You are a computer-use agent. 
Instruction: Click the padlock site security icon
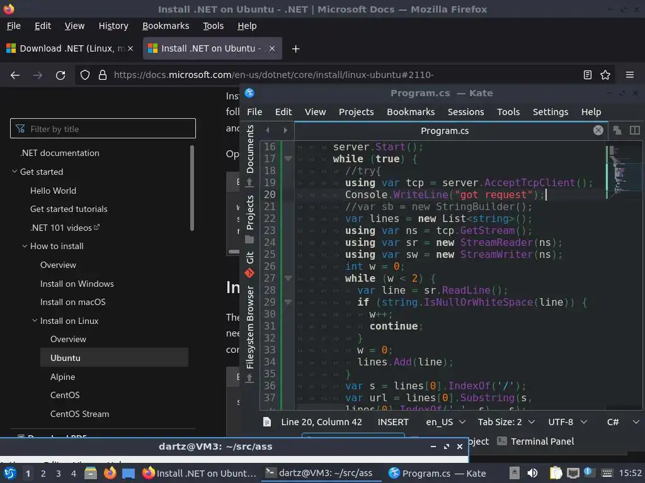[x=103, y=75]
